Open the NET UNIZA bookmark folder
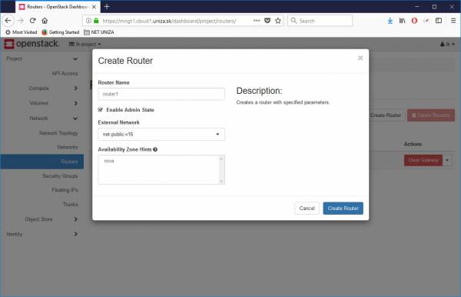 pyautogui.click(x=99, y=32)
